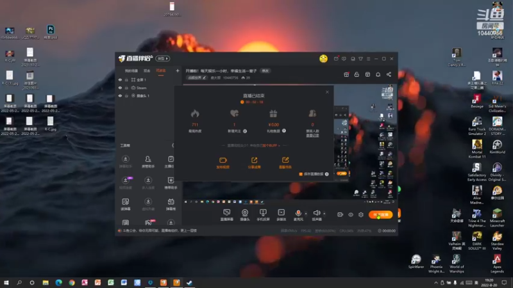Screen dimensions: 513x288
Task: Toggle the save live data checkbox
Action: (x=301, y=174)
